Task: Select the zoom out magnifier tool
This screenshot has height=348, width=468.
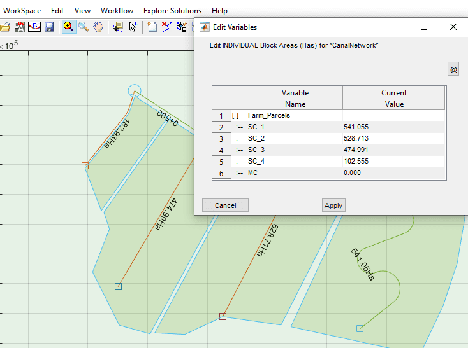Action: [84, 27]
